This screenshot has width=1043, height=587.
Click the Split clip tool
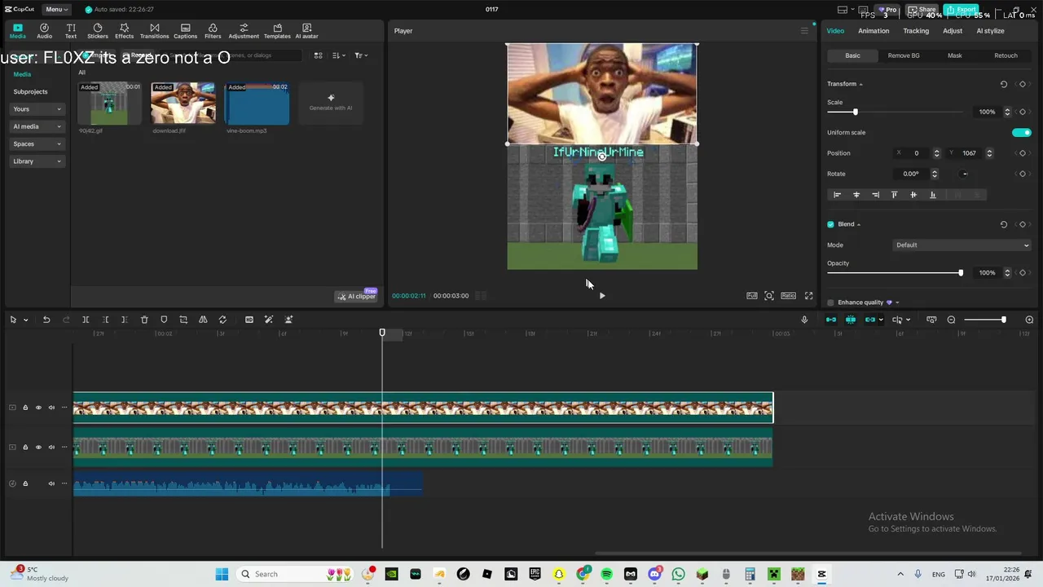tap(86, 320)
